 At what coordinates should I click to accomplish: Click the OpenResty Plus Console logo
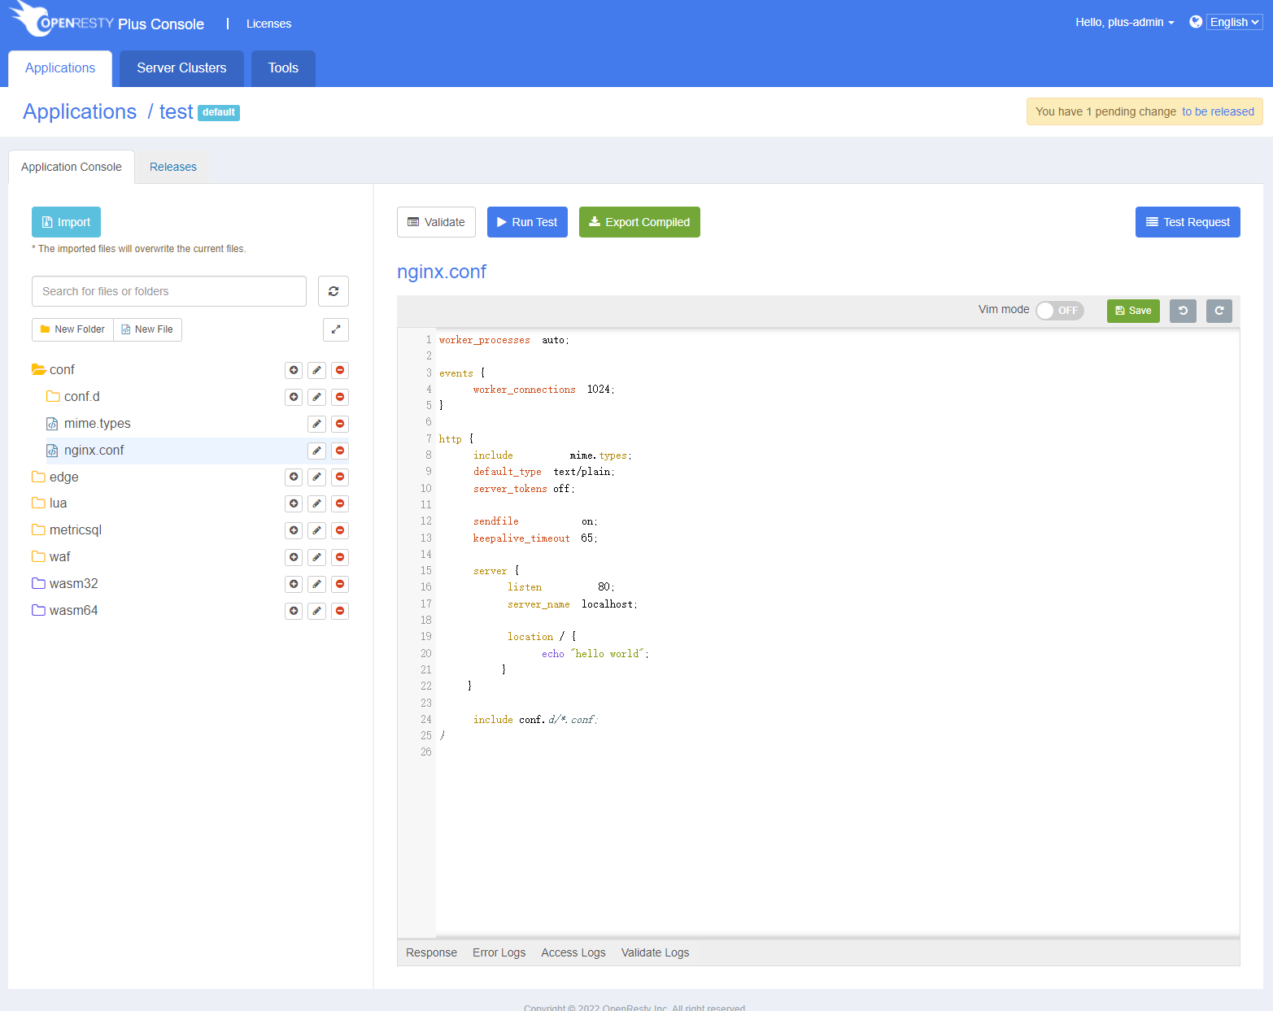tap(107, 21)
